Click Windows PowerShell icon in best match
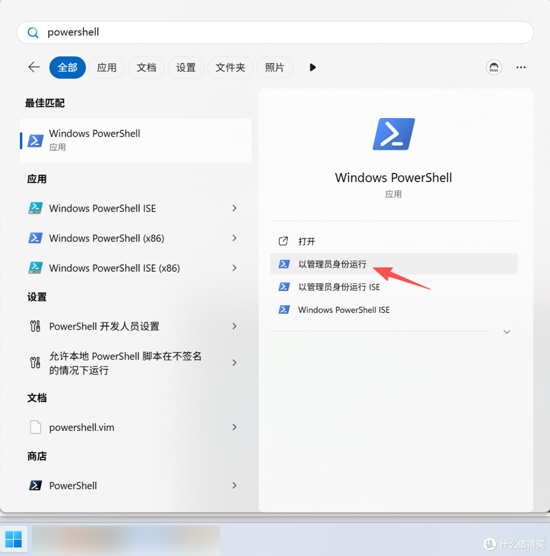 pyautogui.click(x=36, y=141)
